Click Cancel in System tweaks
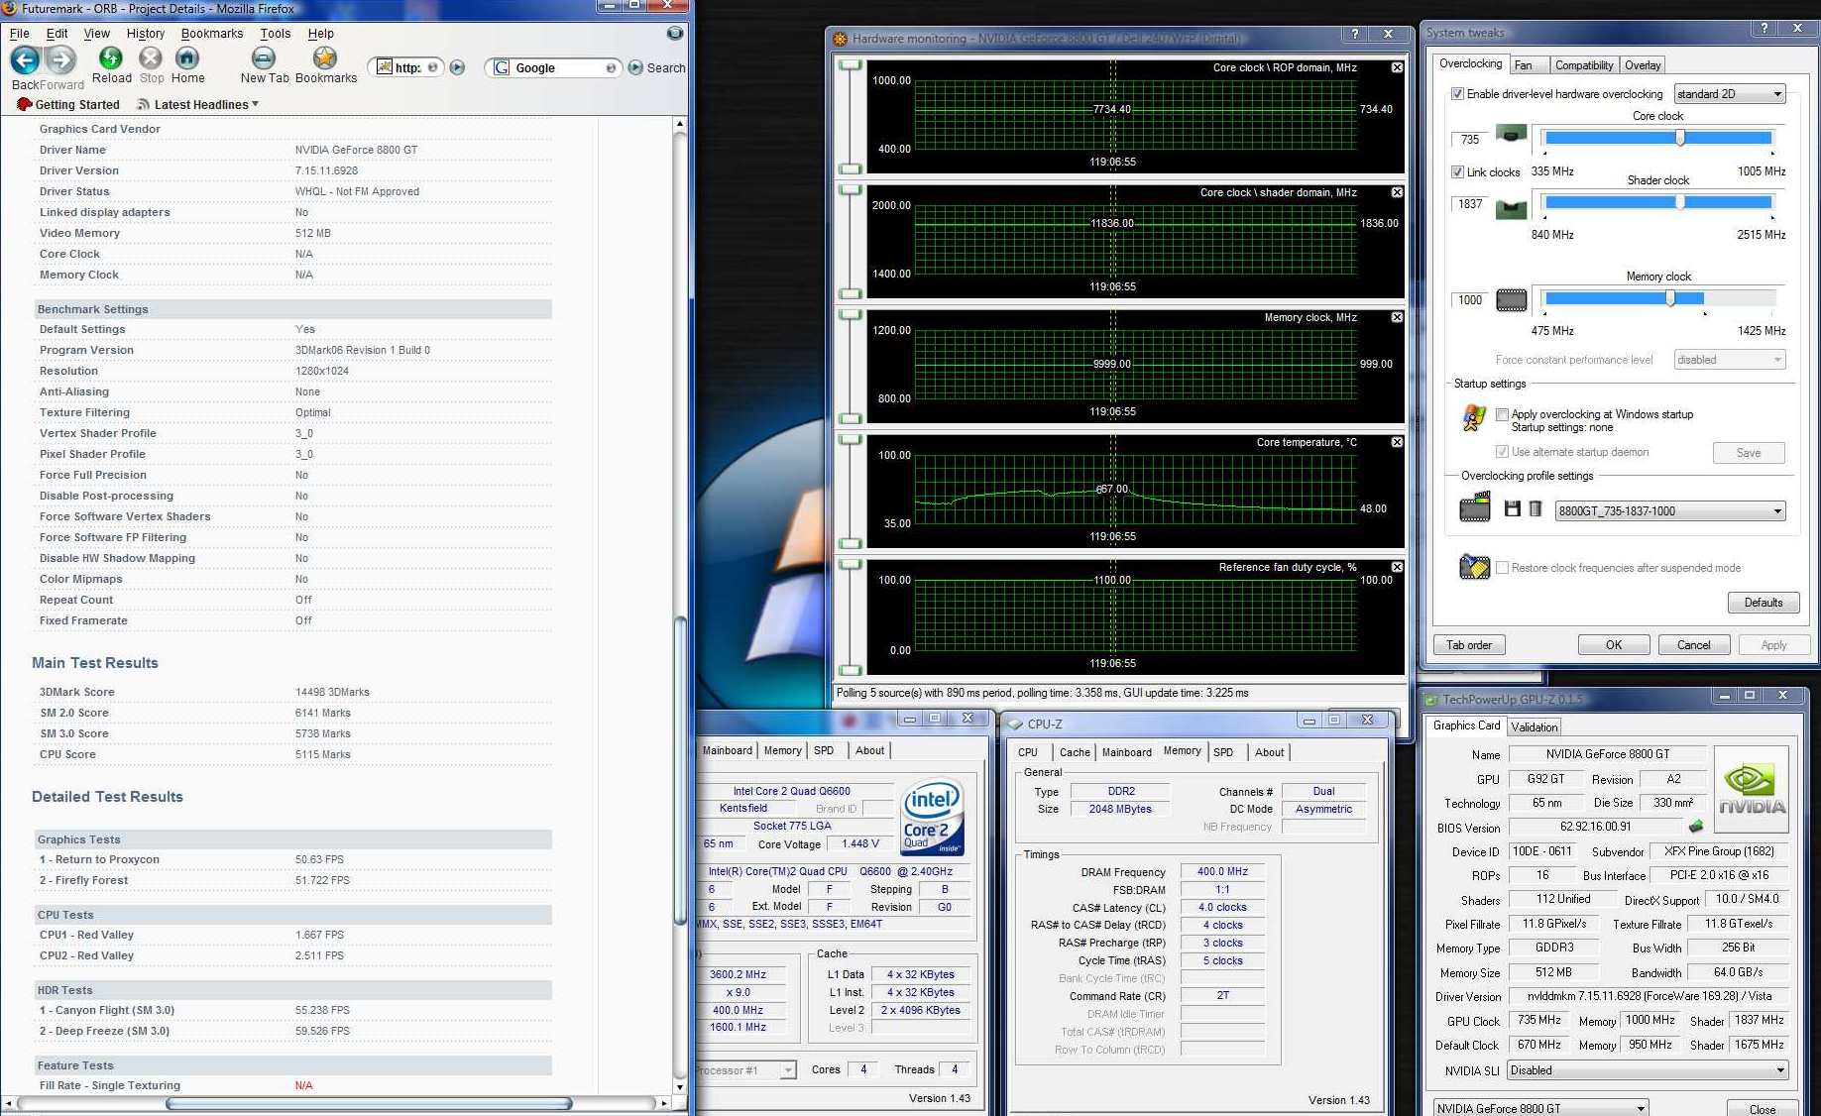 click(x=1694, y=645)
